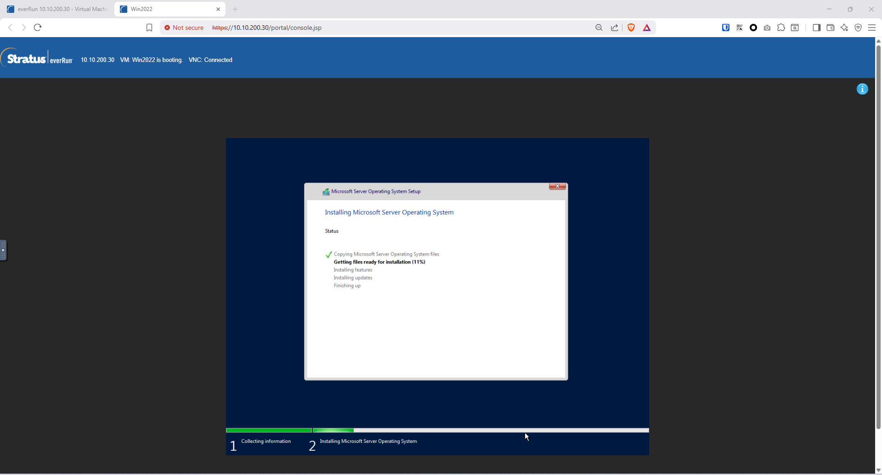The image size is (882, 475).
Task: Open the zoom level indicator
Action: (599, 28)
